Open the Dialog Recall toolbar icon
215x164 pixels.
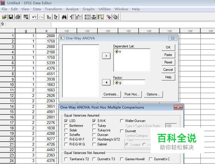[x=26, y=17]
